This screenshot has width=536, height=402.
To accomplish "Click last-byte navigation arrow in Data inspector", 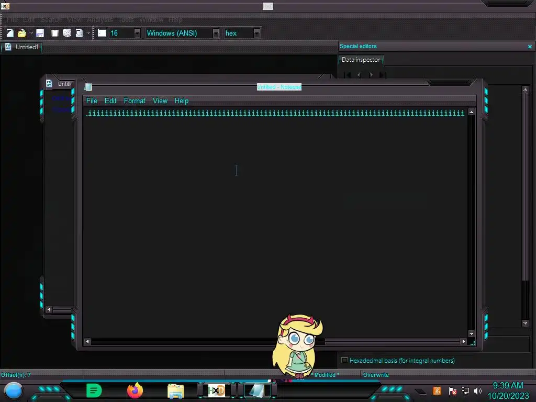I will point(383,74).
